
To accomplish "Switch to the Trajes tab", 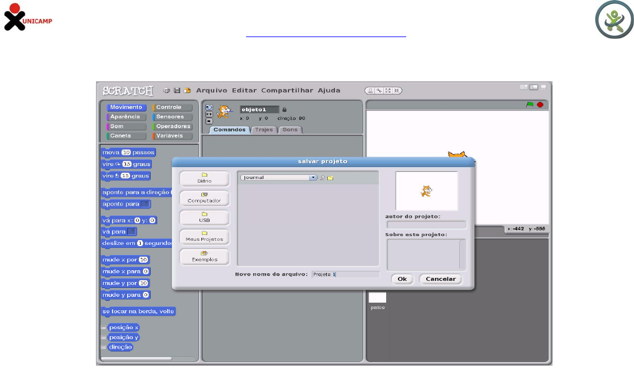I will (264, 130).
